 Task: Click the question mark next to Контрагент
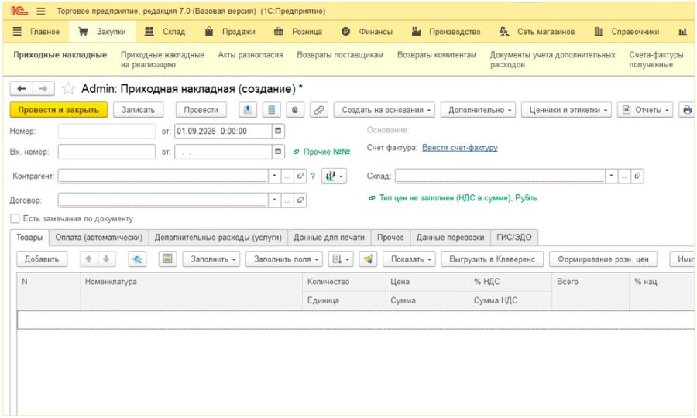click(x=313, y=176)
